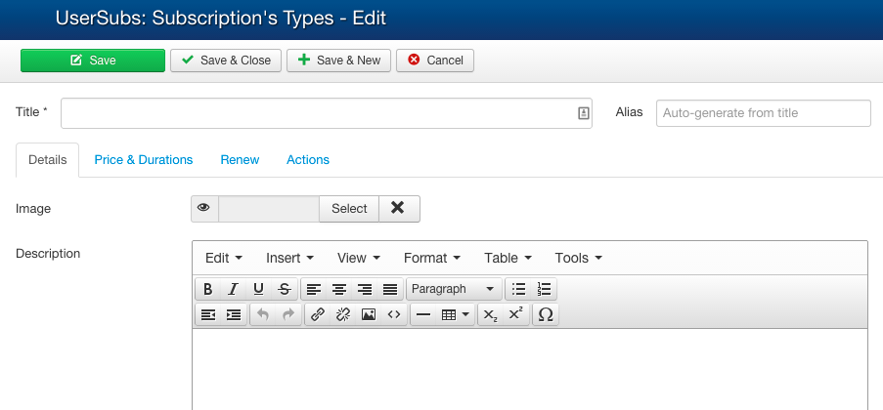Insert a hyperlink via link icon

[x=318, y=315]
